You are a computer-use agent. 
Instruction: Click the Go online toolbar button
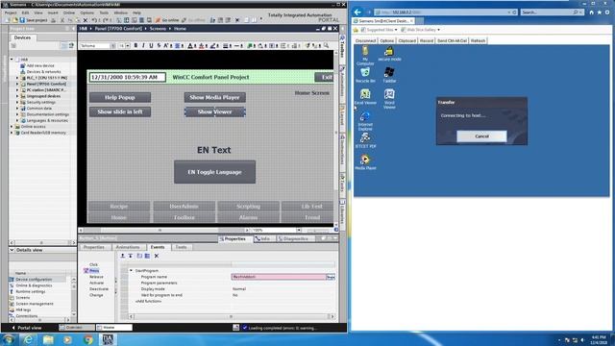click(167, 20)
